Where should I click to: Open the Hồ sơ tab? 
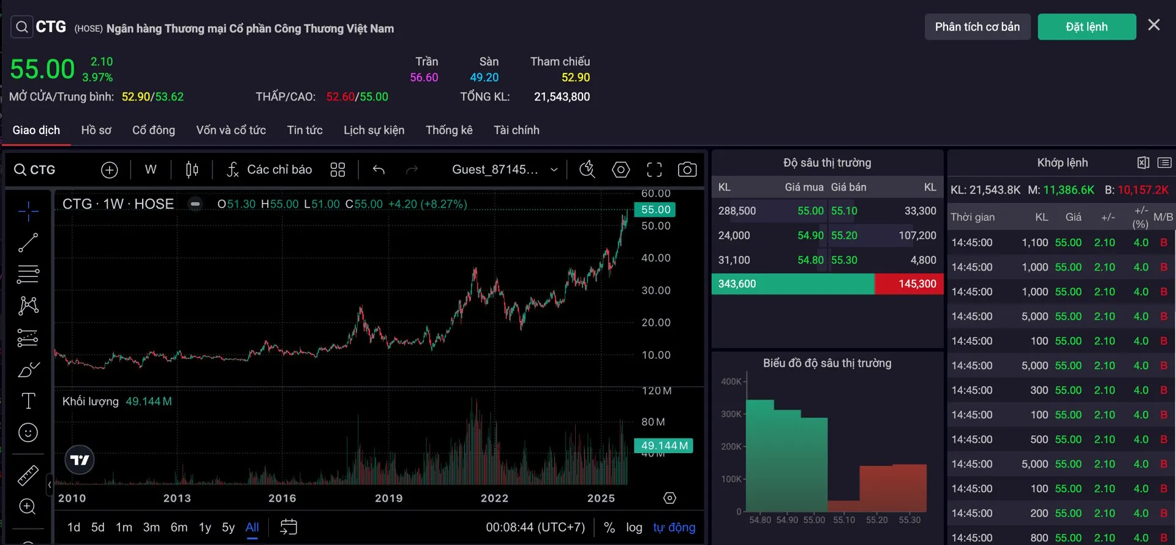click(x=96, y=130)
